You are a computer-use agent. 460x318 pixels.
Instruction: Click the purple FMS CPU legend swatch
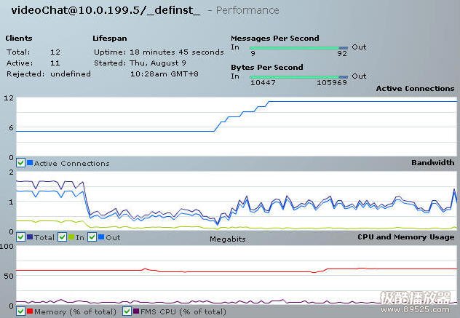136,311
